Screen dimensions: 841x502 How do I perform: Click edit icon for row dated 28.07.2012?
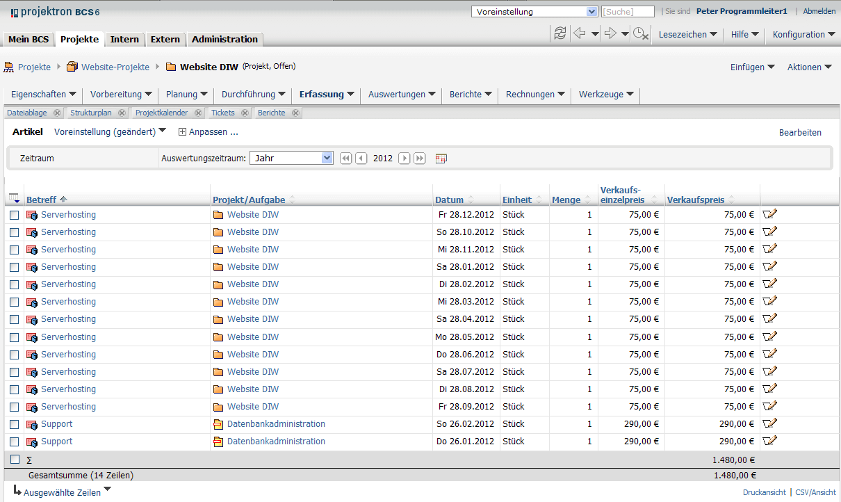(x=769, y=371)
